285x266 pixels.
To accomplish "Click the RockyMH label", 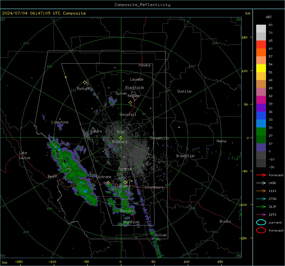I will (84, 89).
